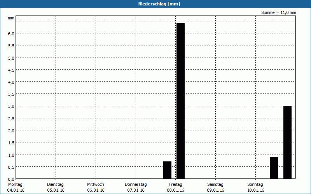Select the Freitag axis label
The height and width of the screenshot is (194, 311).
tap(175, 185)
